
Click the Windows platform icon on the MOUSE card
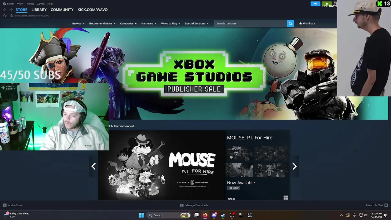[286, 198]
